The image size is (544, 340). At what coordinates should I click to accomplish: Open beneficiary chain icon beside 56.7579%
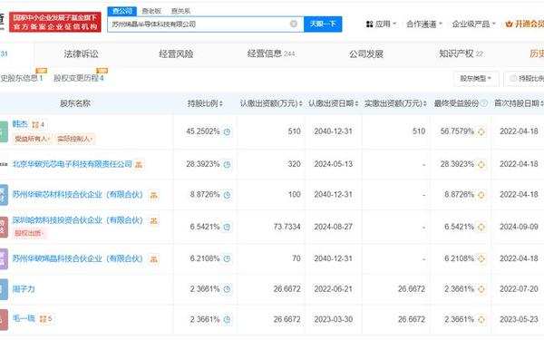pos(481,131)
